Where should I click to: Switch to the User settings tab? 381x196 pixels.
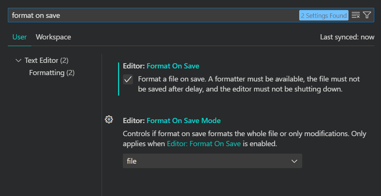point(19,37)
